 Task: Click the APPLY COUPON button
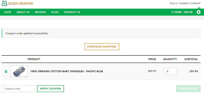pos(50,88)
